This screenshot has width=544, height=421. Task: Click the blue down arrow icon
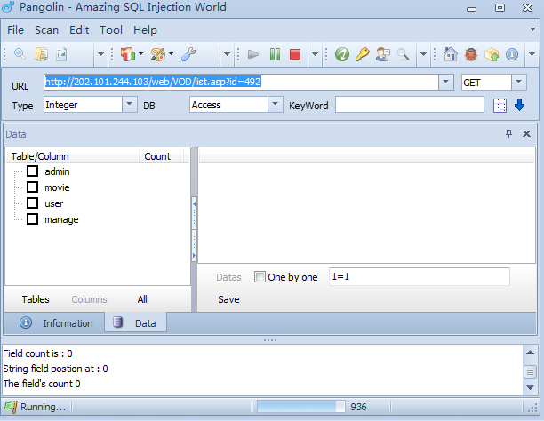pos(519,105)
